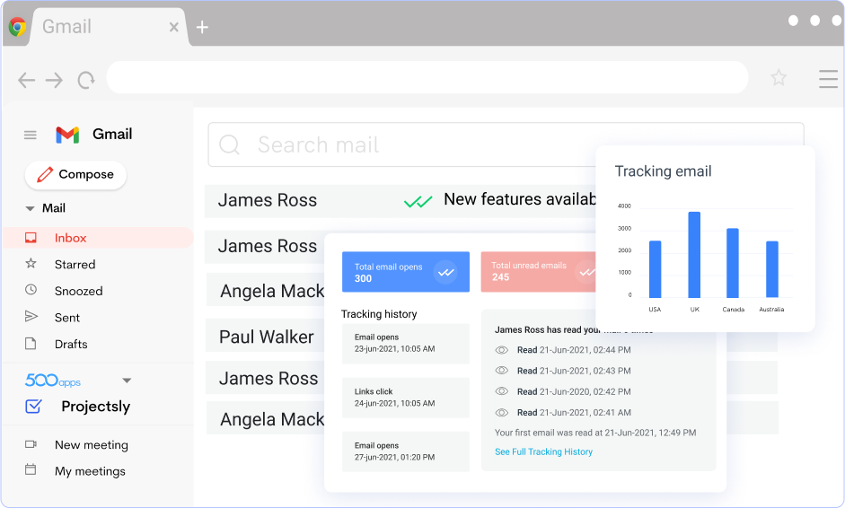Close the Gmail browser tab
845x508 pixels.
click(173, 27)
